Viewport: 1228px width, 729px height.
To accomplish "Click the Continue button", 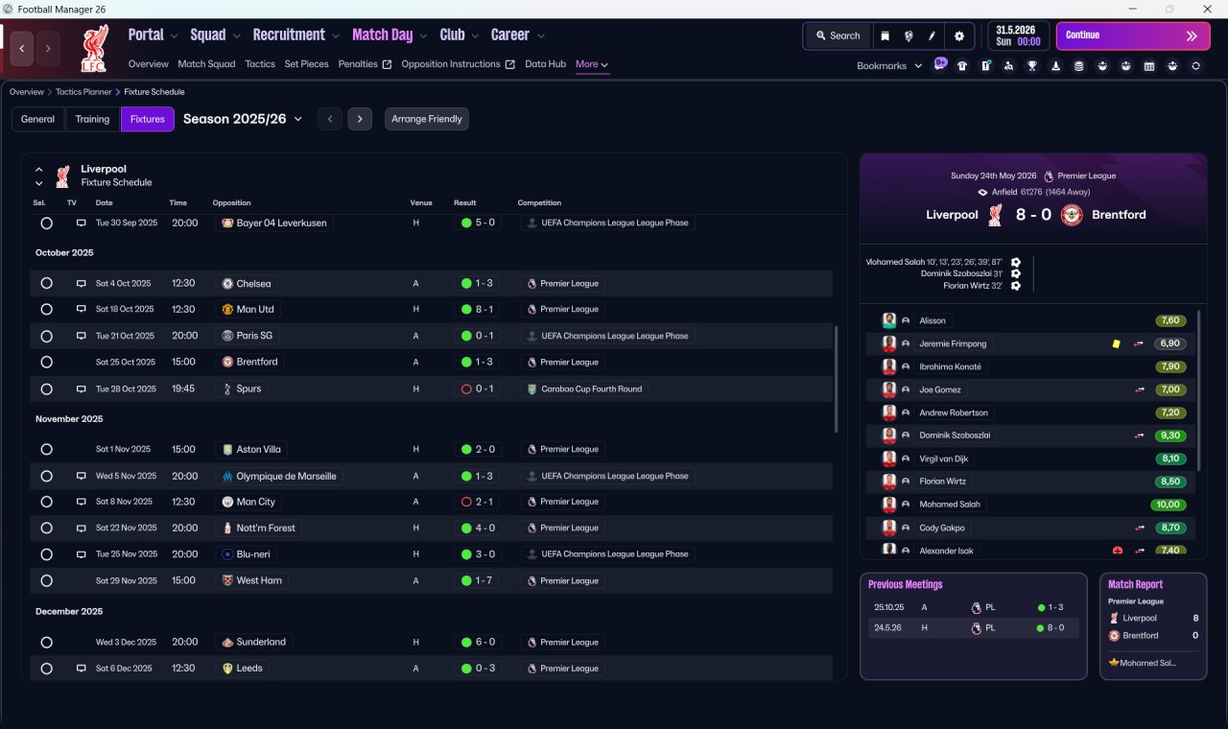I will point(1134,35).
